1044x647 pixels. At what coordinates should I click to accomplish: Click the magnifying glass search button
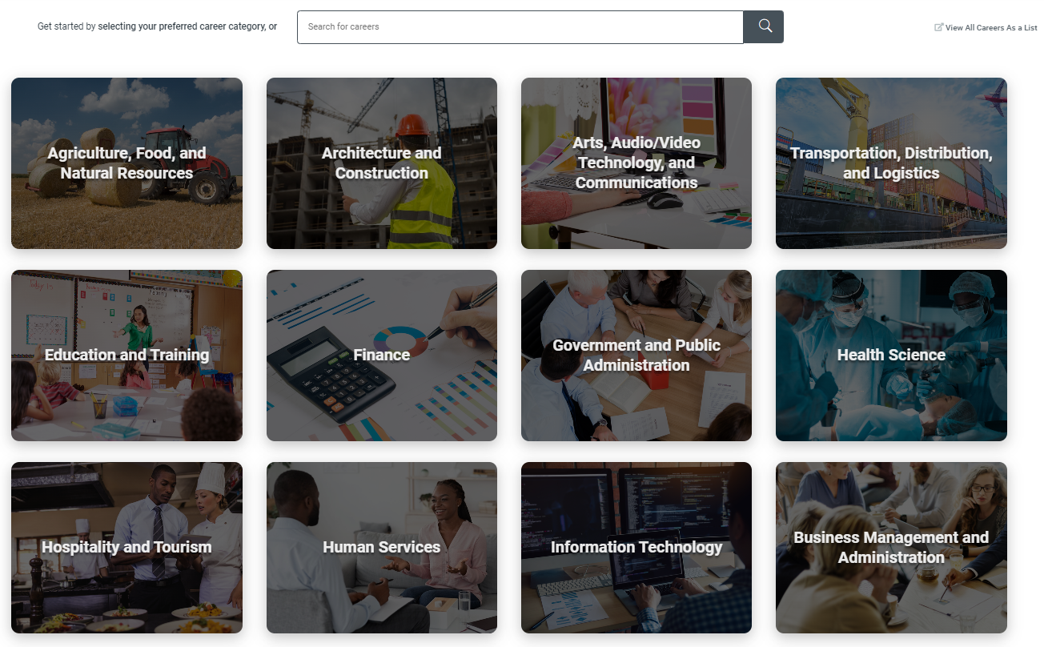[x=763, y=26]
